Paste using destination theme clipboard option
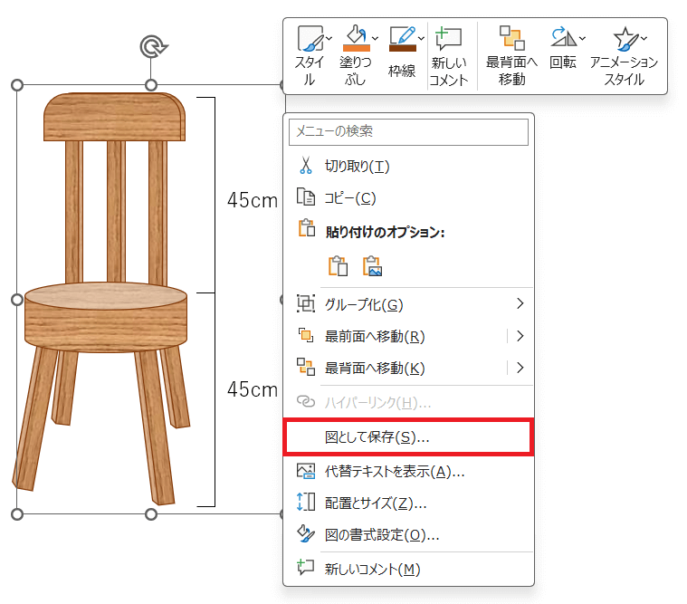687x604 pixels. point(338,266)
